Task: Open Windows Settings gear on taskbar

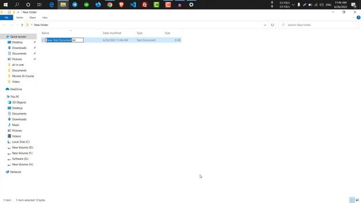Action: click(x=191, y=5)
